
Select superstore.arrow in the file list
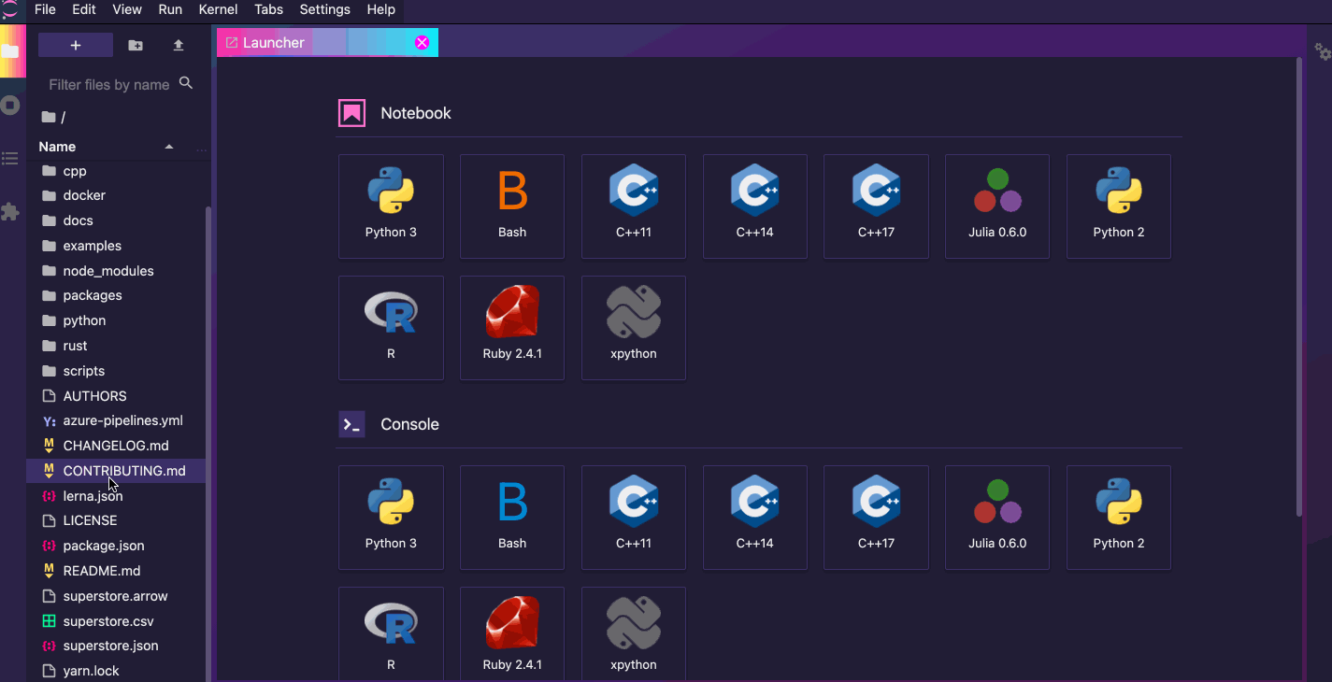116,596
